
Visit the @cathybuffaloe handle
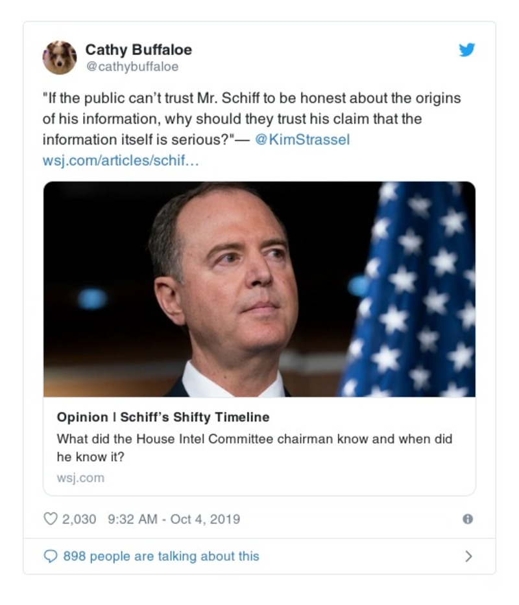click(132, 67)
